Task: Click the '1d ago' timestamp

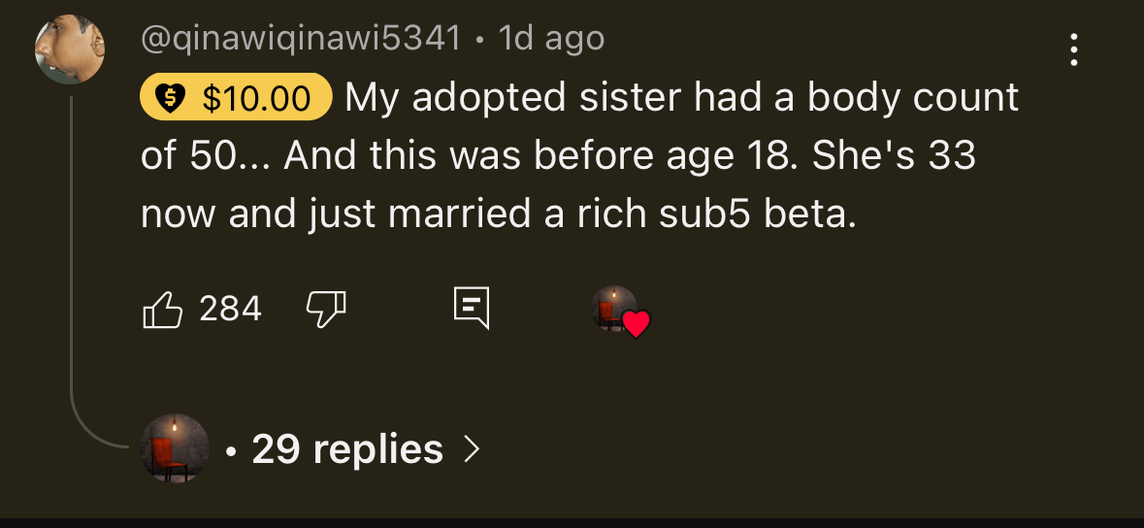Action: point(551,38)
